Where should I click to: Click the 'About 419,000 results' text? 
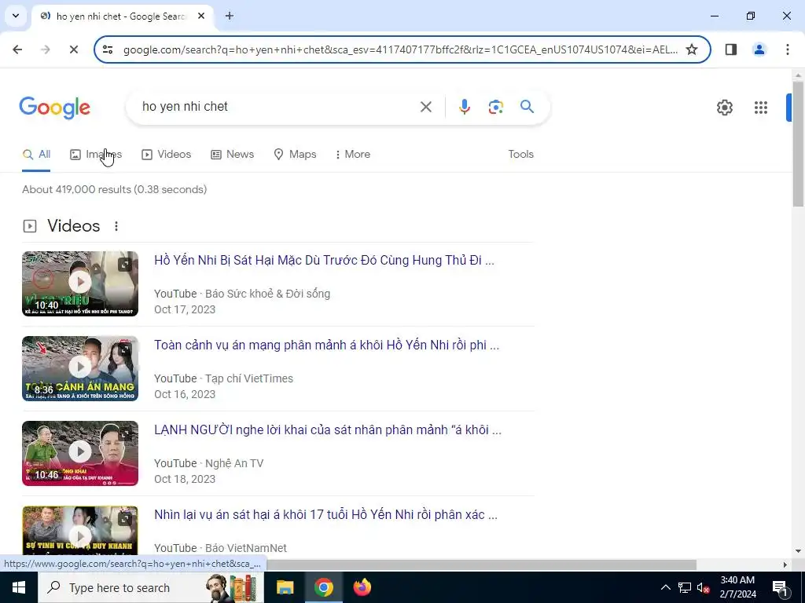(115, 189)
